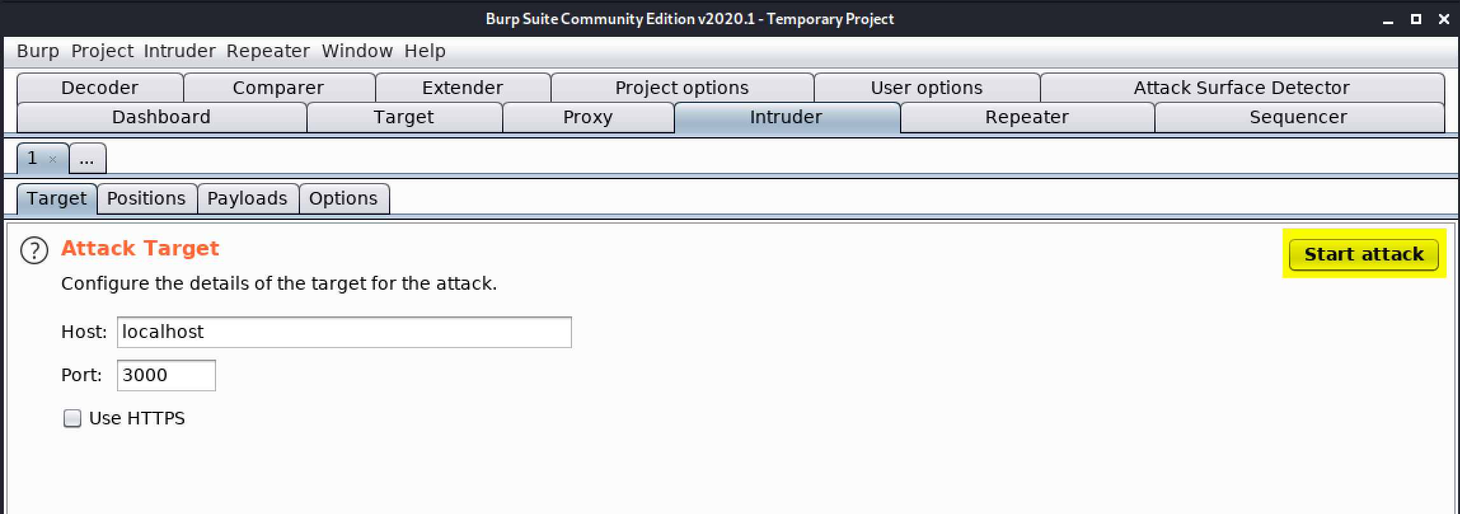Switch to the Decoder tab

[100, 88]
